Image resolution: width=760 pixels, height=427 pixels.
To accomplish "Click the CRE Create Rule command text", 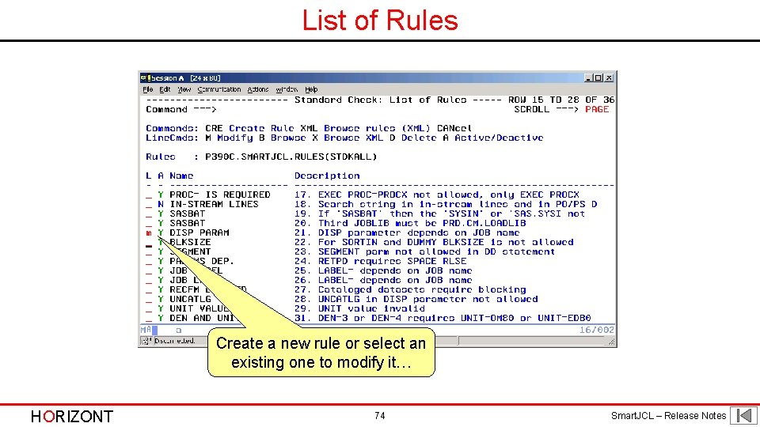I will click(249, 128).
